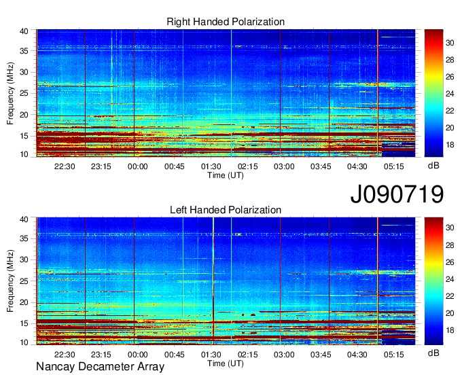Click the 01:30 tick on left-handed plot
Screen dimensions: 462x375
point(211,355)
